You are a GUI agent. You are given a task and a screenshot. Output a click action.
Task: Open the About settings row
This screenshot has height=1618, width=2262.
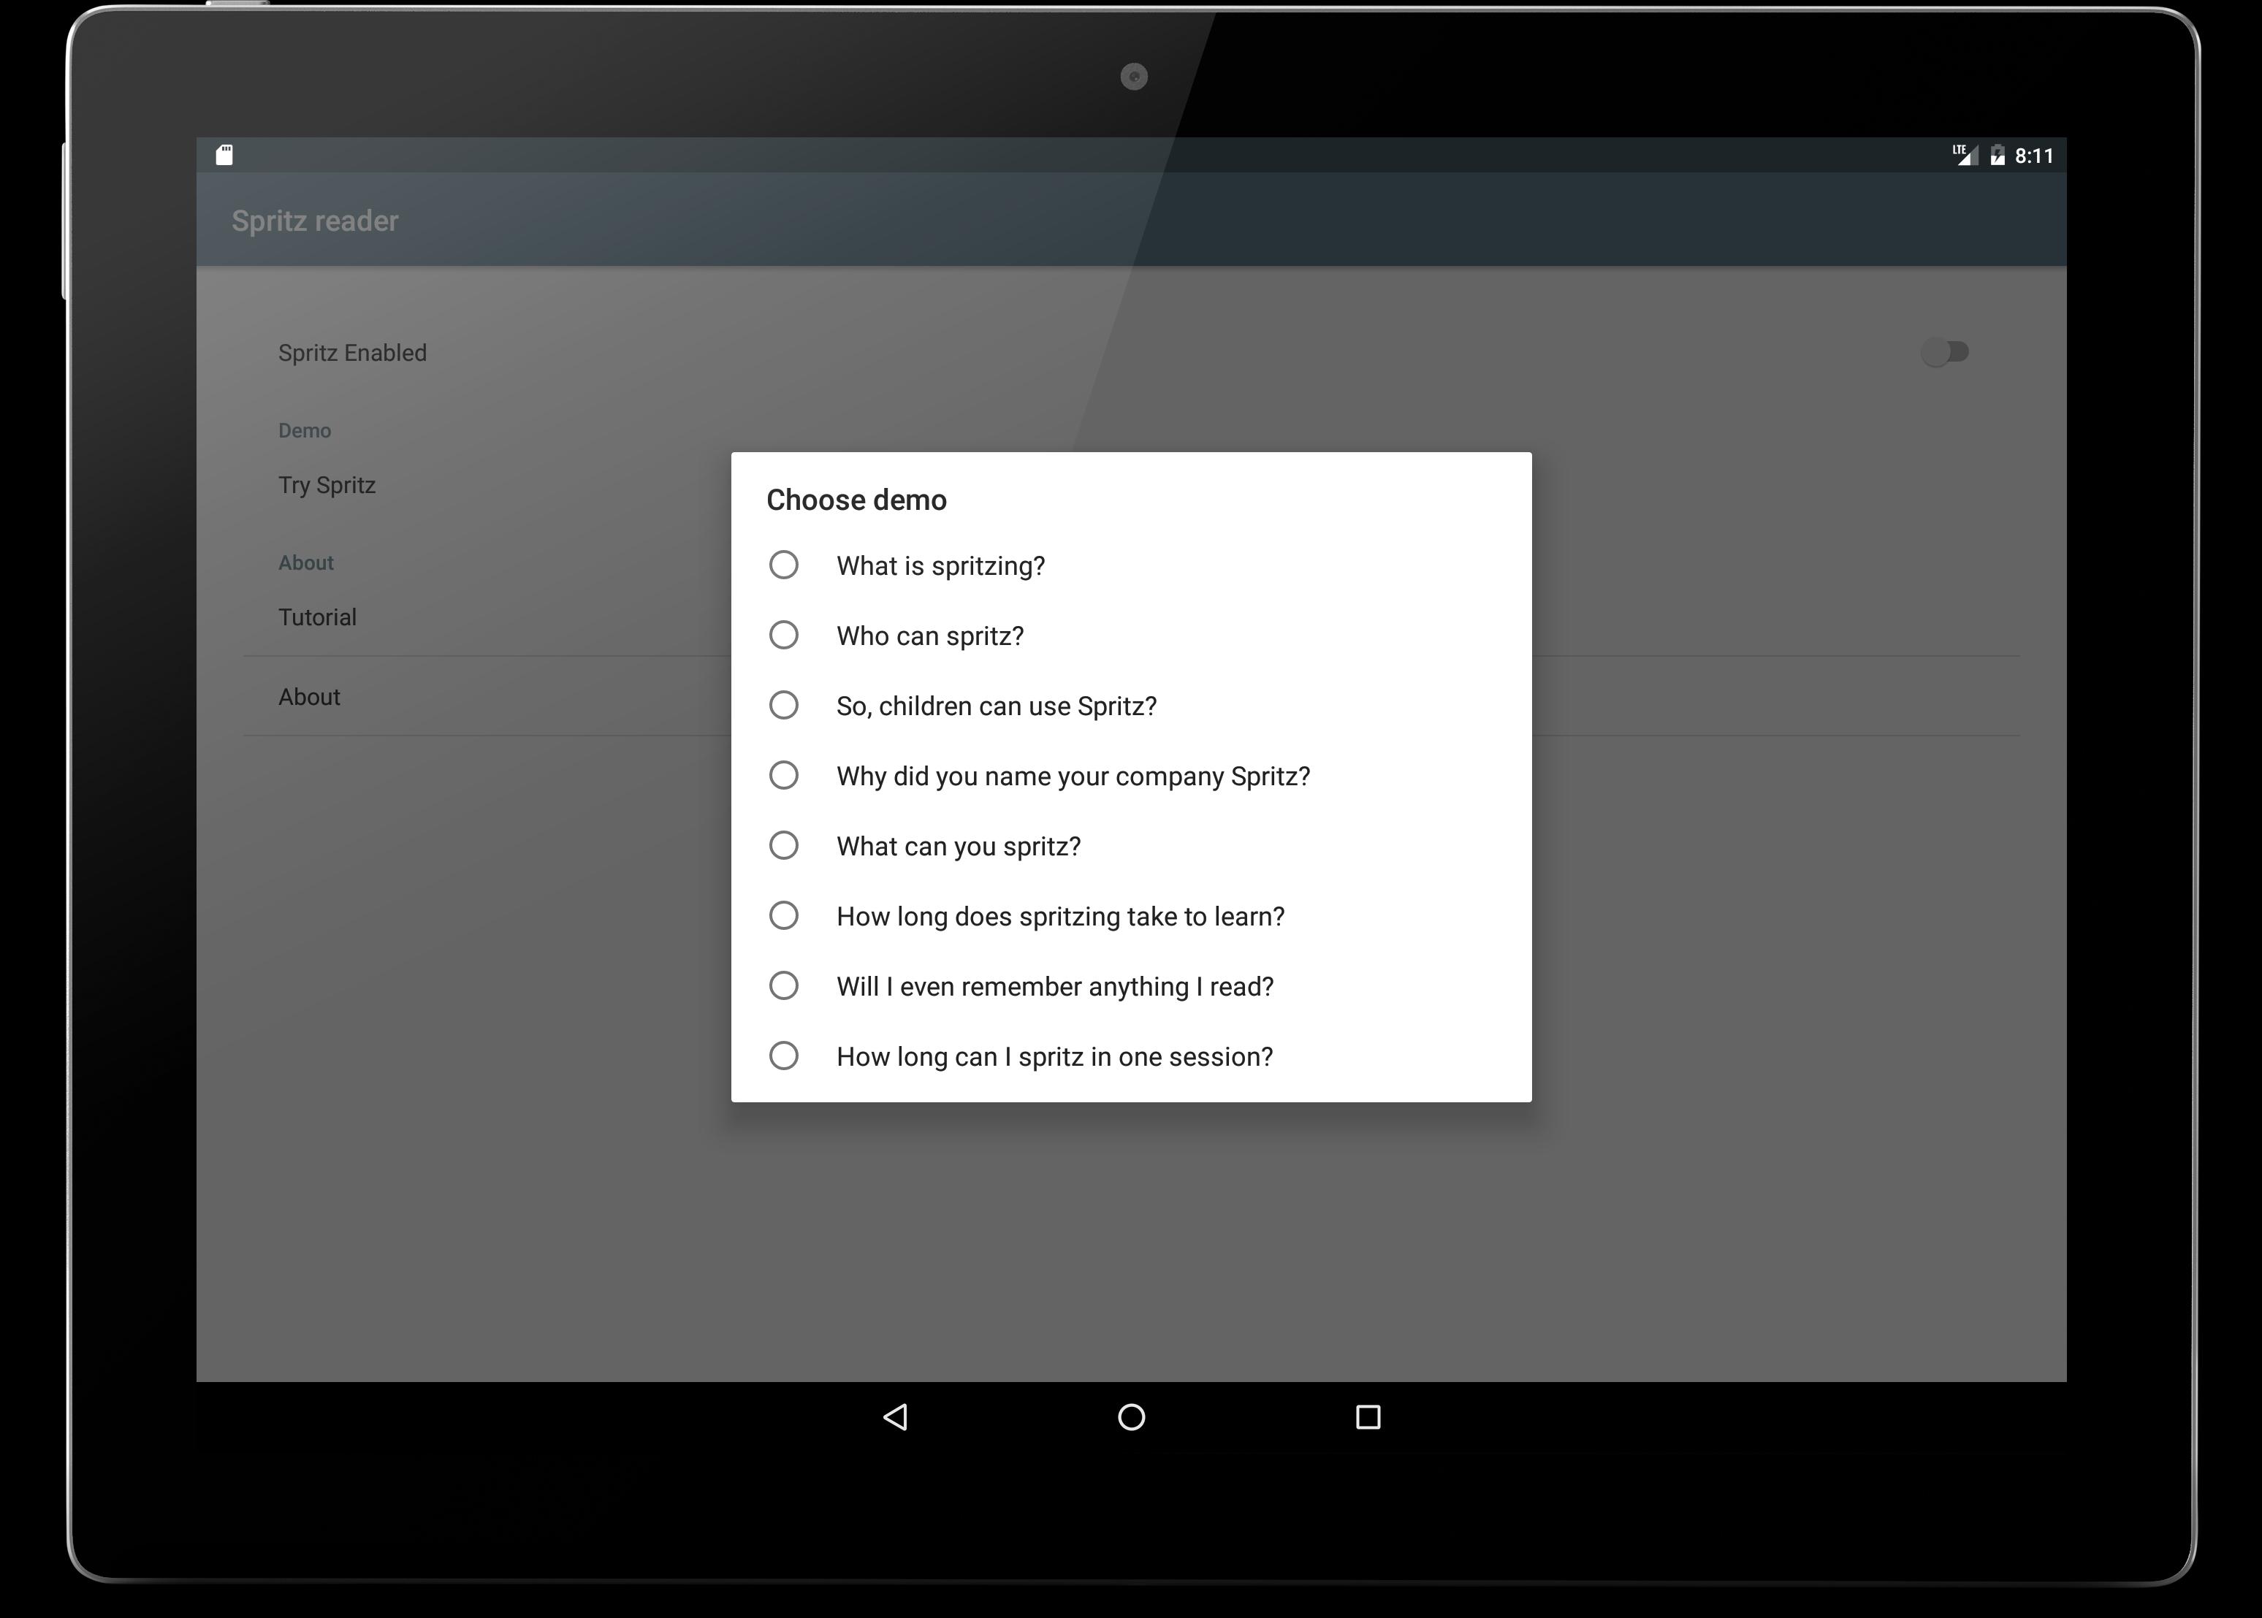click(x=1131, y=696)
